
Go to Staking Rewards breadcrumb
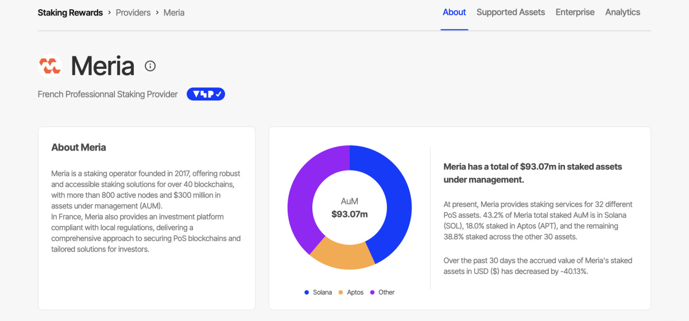pos(70,12)
